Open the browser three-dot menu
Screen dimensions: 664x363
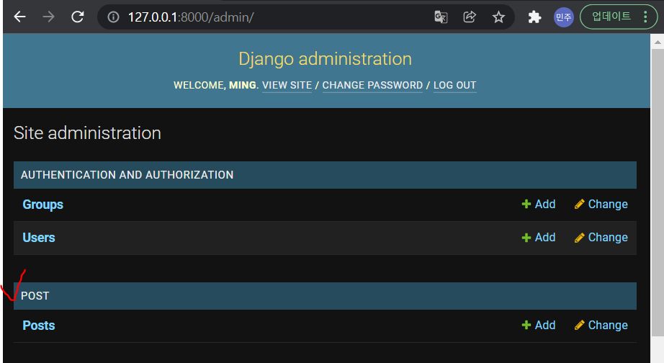point(645,17)
